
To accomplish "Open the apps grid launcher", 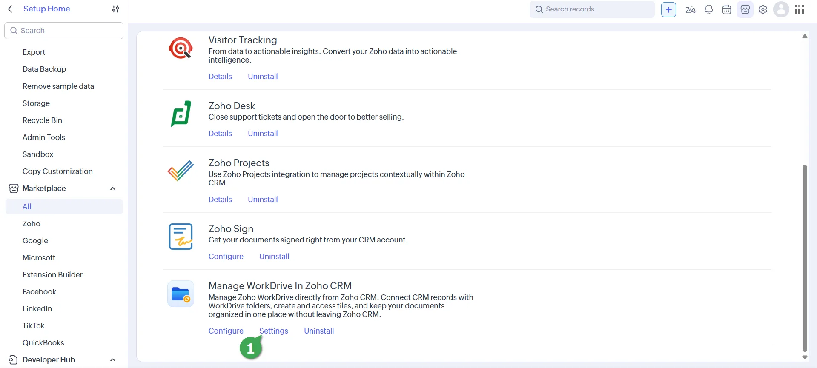I will (800, 9).
